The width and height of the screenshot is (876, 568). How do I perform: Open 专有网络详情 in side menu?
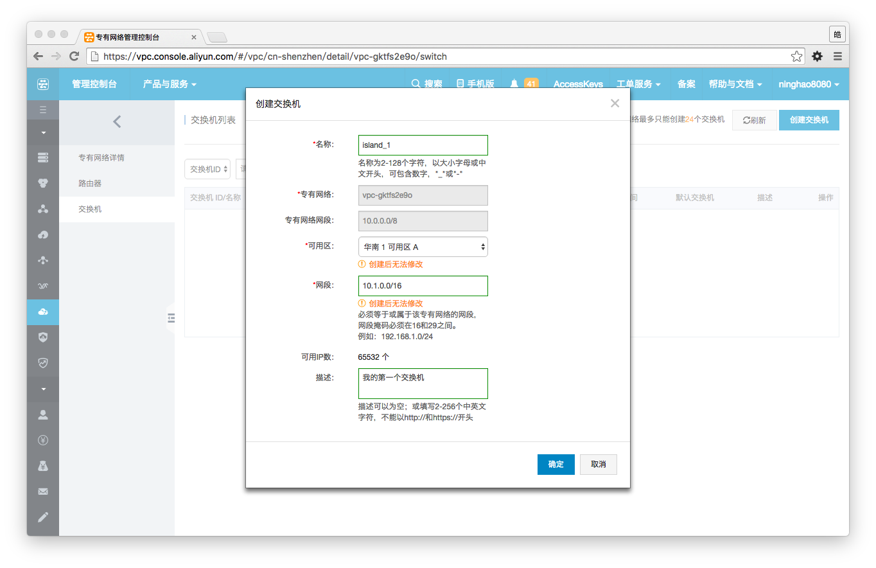(101, 157)
